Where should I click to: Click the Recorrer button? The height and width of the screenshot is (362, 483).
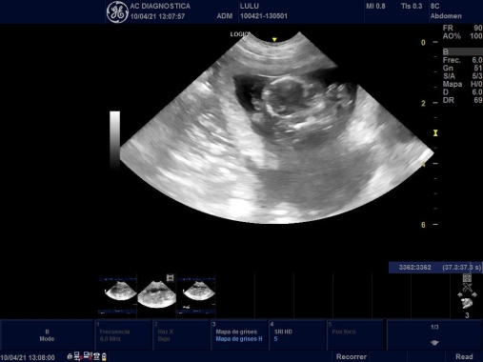coord(352,356)
